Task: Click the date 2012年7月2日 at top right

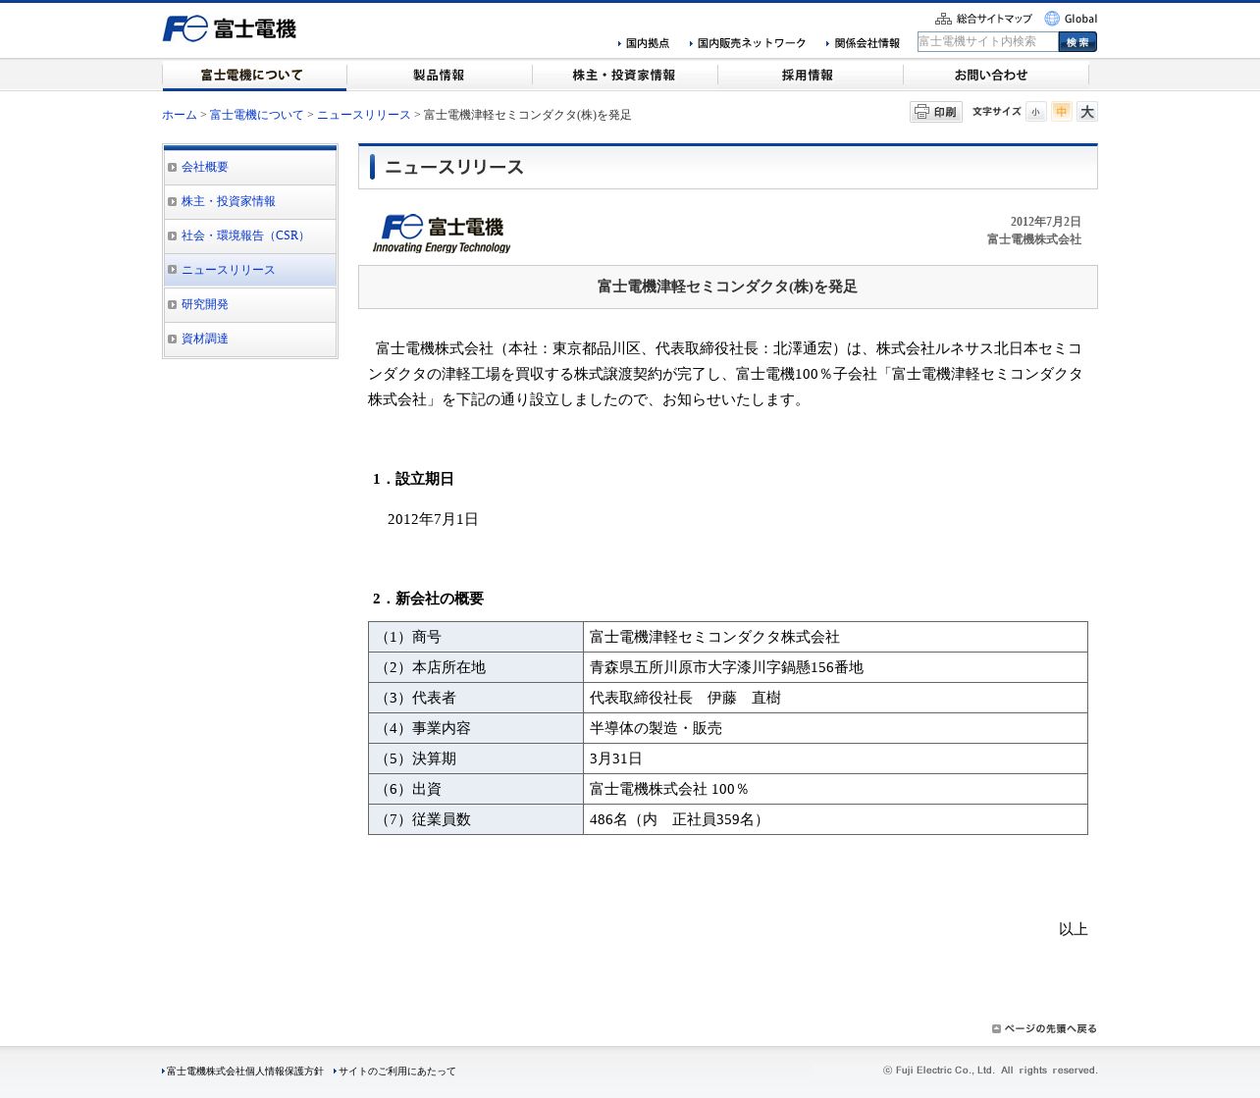Action: [1046, 222]
